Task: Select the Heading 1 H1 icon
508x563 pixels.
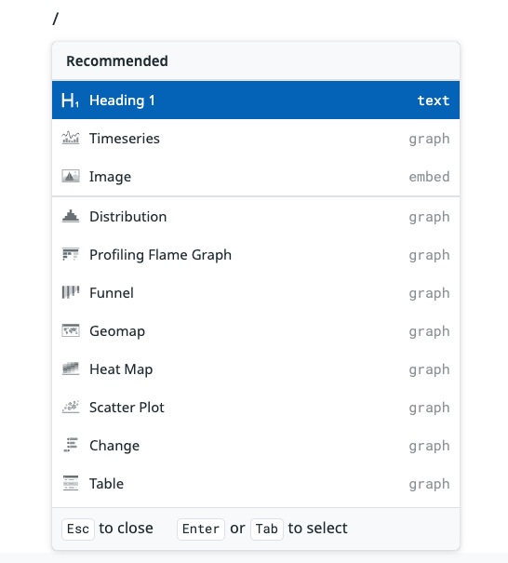Action: [x=71, y=101]
